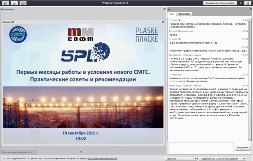
Task: Open the help question mark icon
Action: point(240,3)
